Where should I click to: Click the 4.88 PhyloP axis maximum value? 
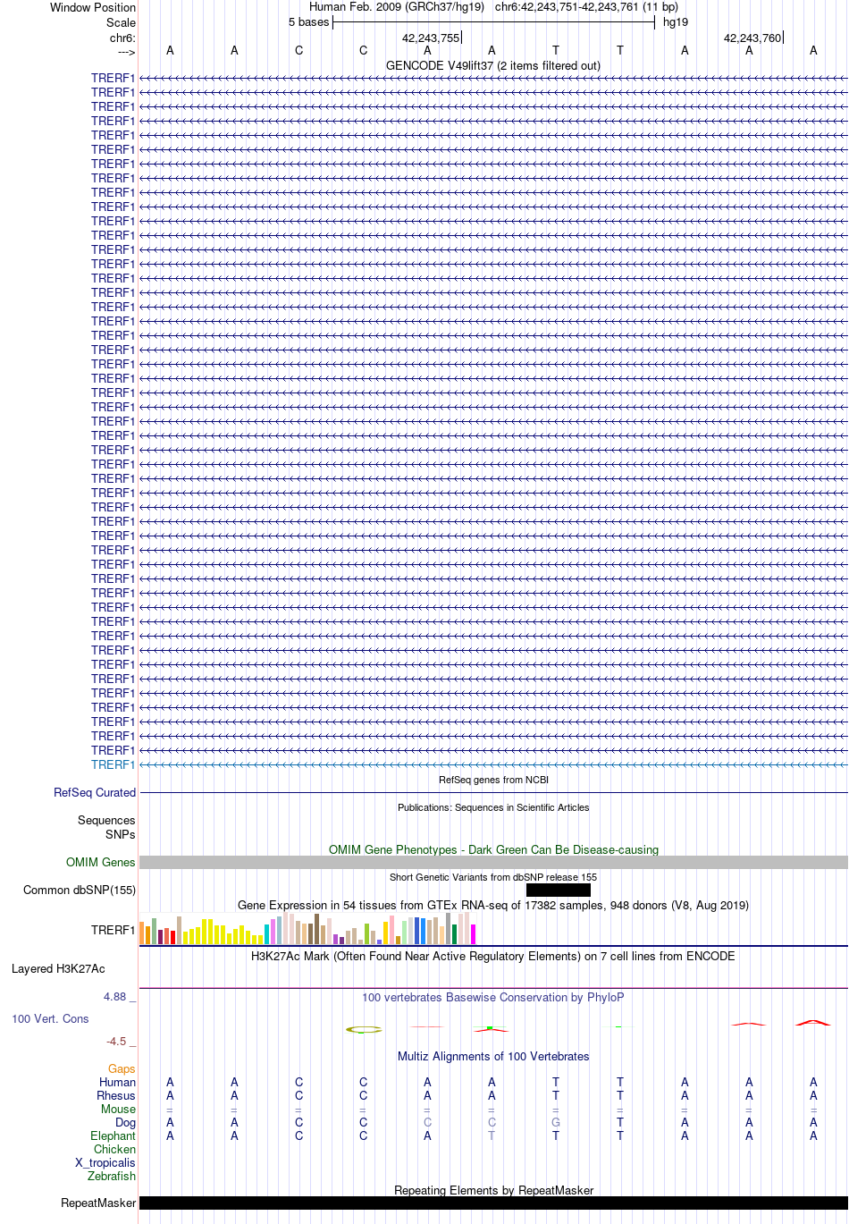click(x=114, y=996)
